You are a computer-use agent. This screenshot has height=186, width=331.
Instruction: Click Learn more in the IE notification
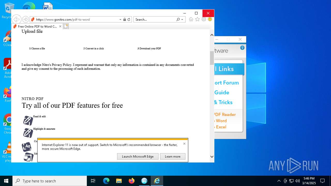click(173, 156)
